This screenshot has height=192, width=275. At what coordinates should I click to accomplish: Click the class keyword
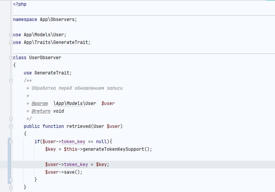click(x=20, y=58)
